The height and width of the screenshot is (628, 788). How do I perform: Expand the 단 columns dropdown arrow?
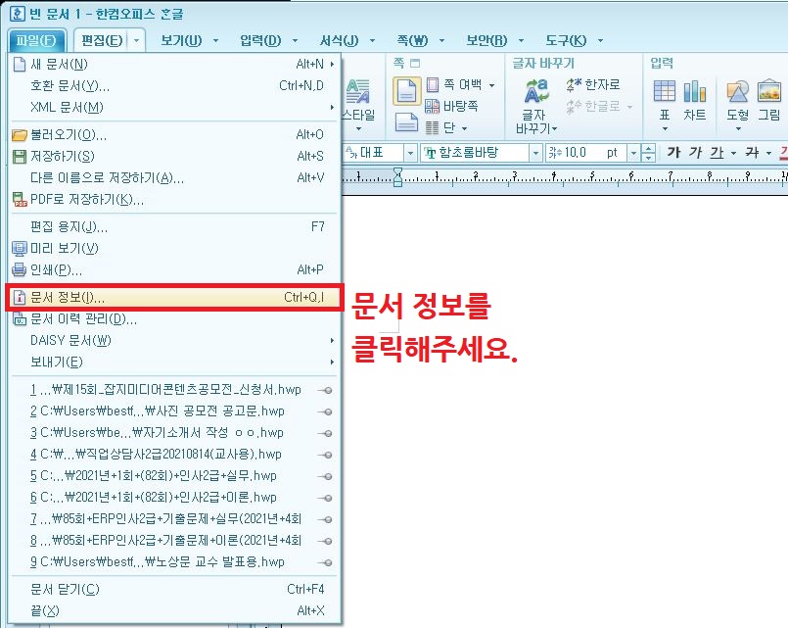click(464, 128)
